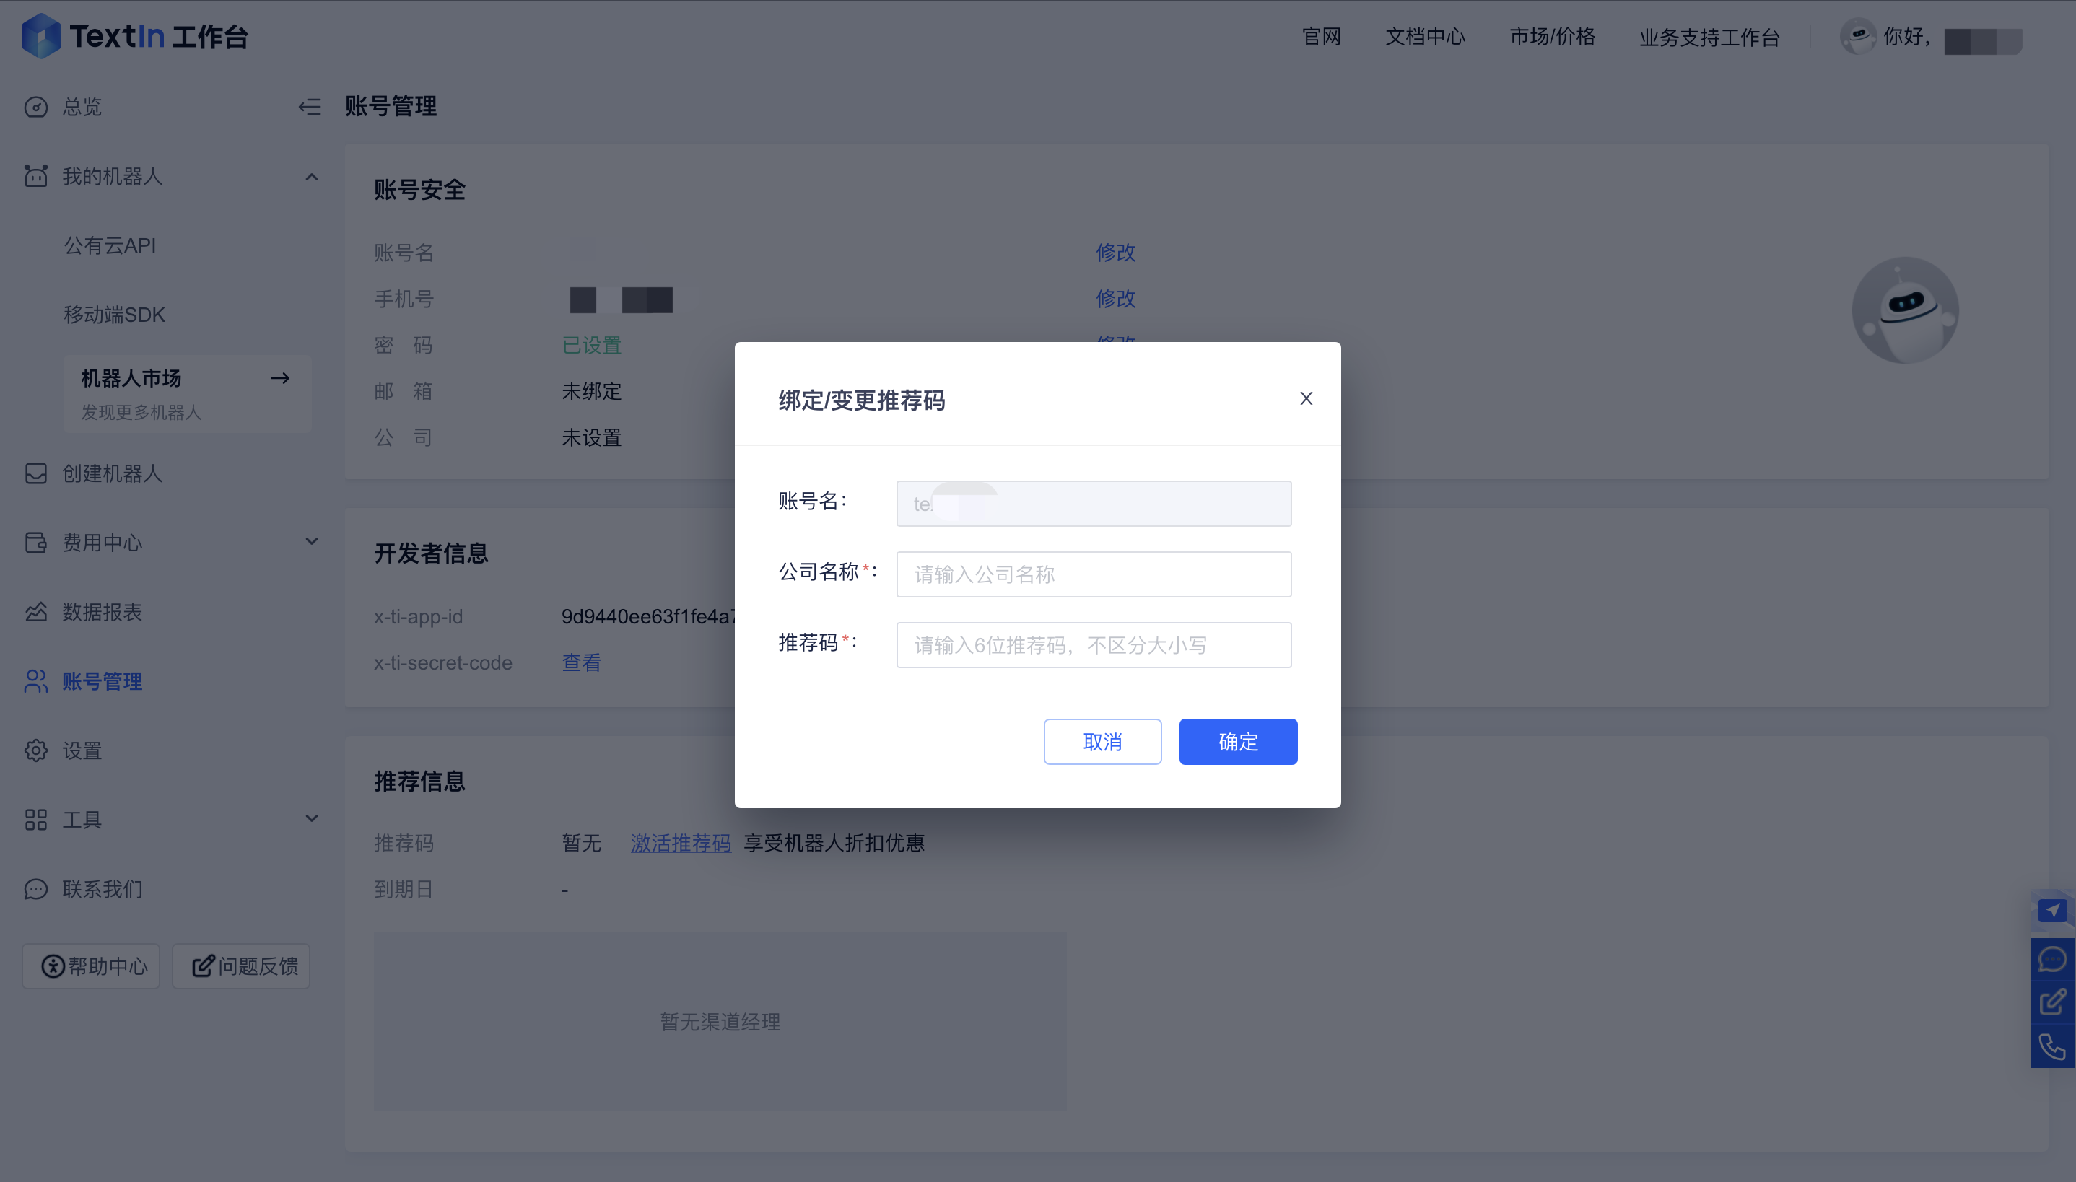The height and width of the screenshot is (1182, 2076).
Task: Click 修改 link for 账号名
Action: tap(1115, 253)
